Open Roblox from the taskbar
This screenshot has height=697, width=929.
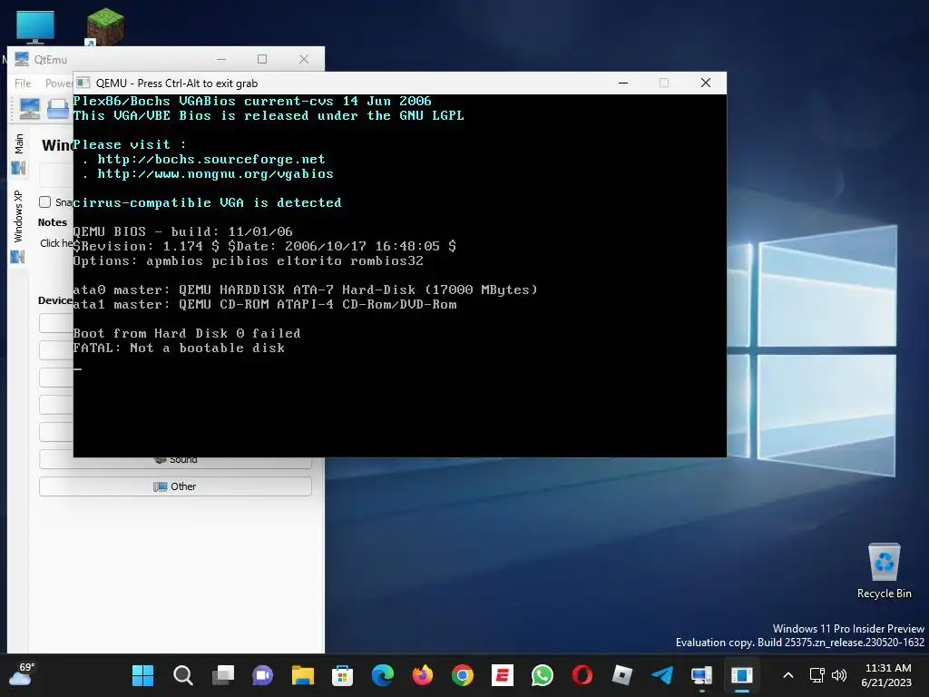click(x=622, y=675)
